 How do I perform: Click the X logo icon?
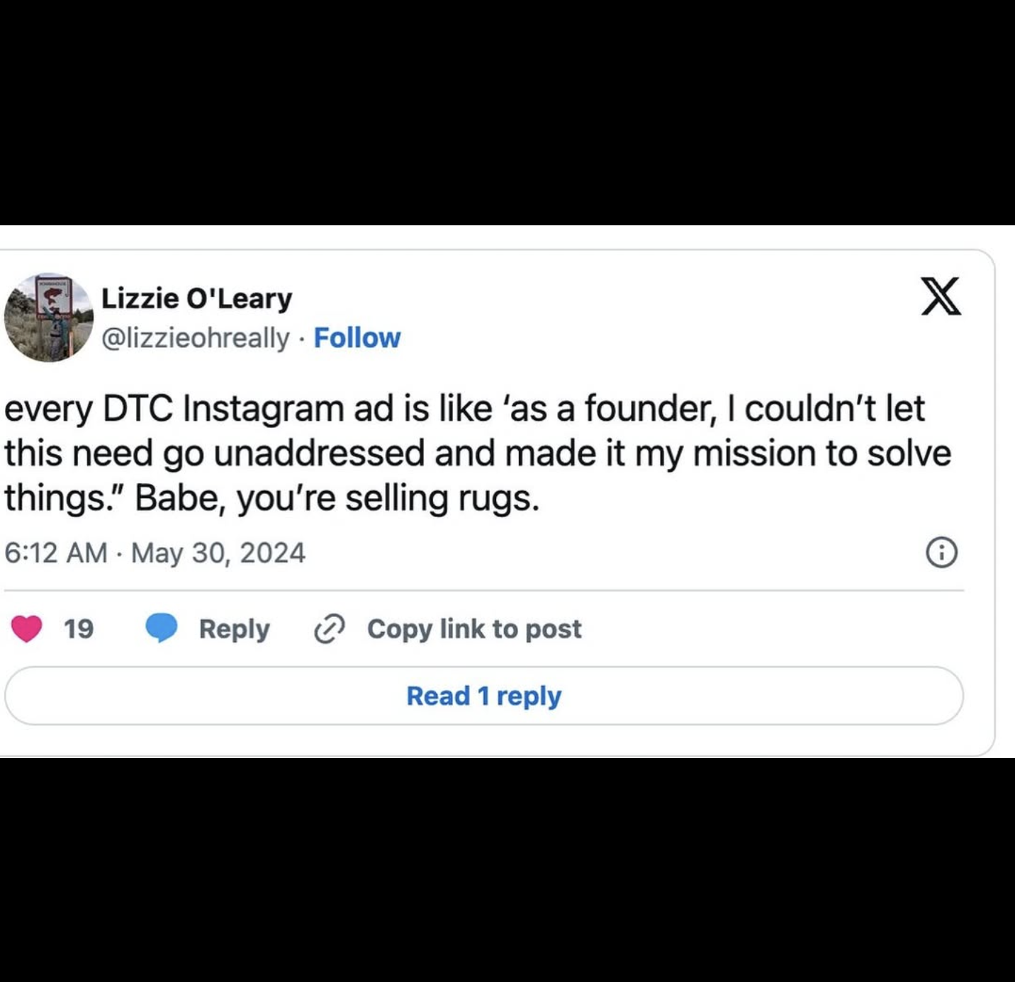(941, 295)
